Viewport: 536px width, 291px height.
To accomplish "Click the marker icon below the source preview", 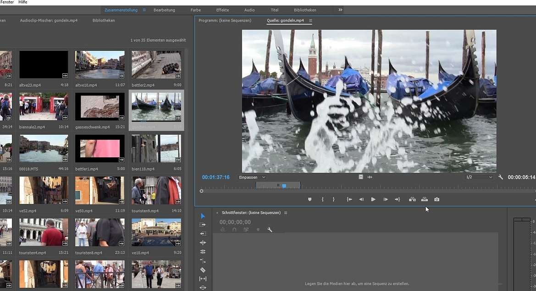I will point(309,199).
